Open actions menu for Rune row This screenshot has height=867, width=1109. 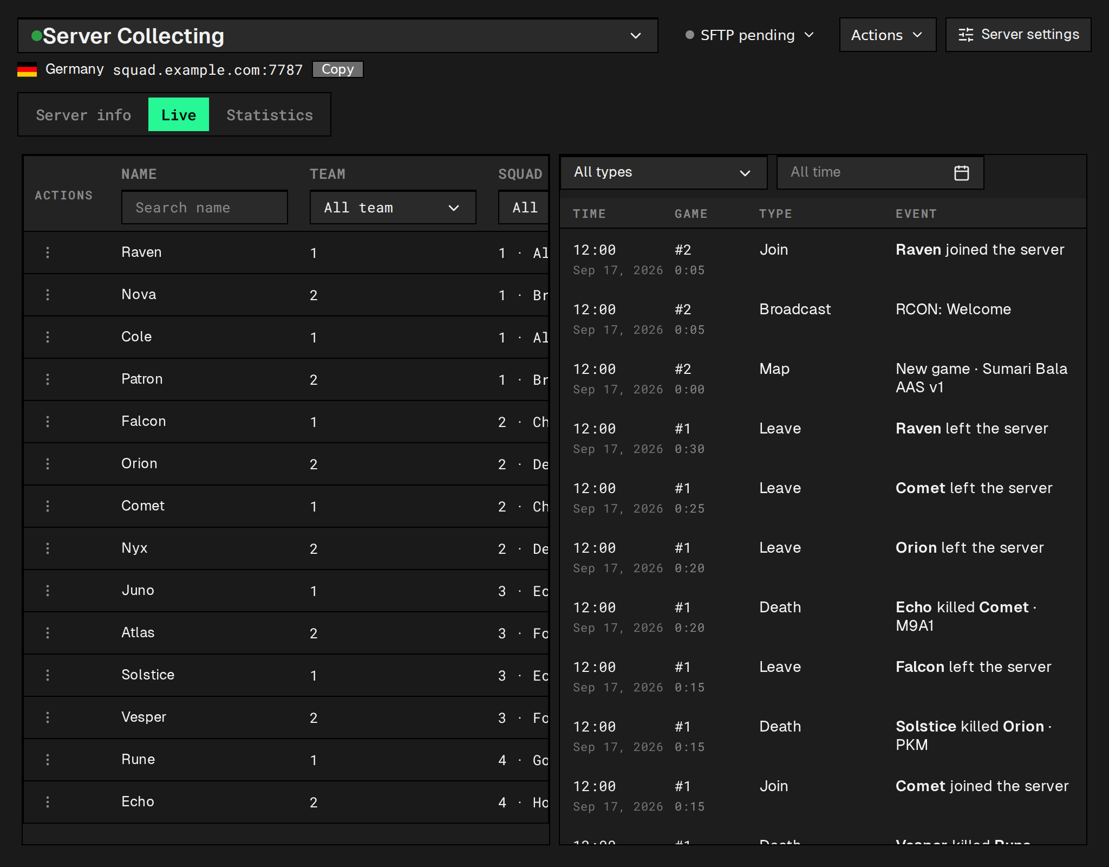pyautogui.click(x=48, y=760)
